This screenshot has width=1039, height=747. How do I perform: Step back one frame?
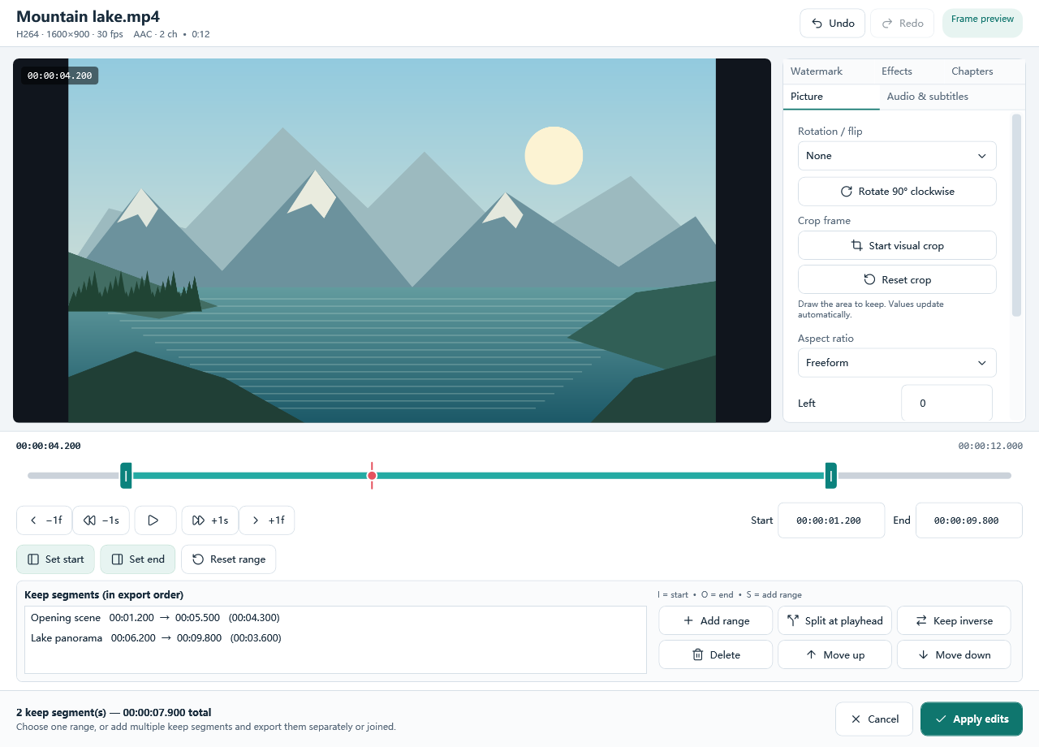pyautogui.click(x=45, y=520)
